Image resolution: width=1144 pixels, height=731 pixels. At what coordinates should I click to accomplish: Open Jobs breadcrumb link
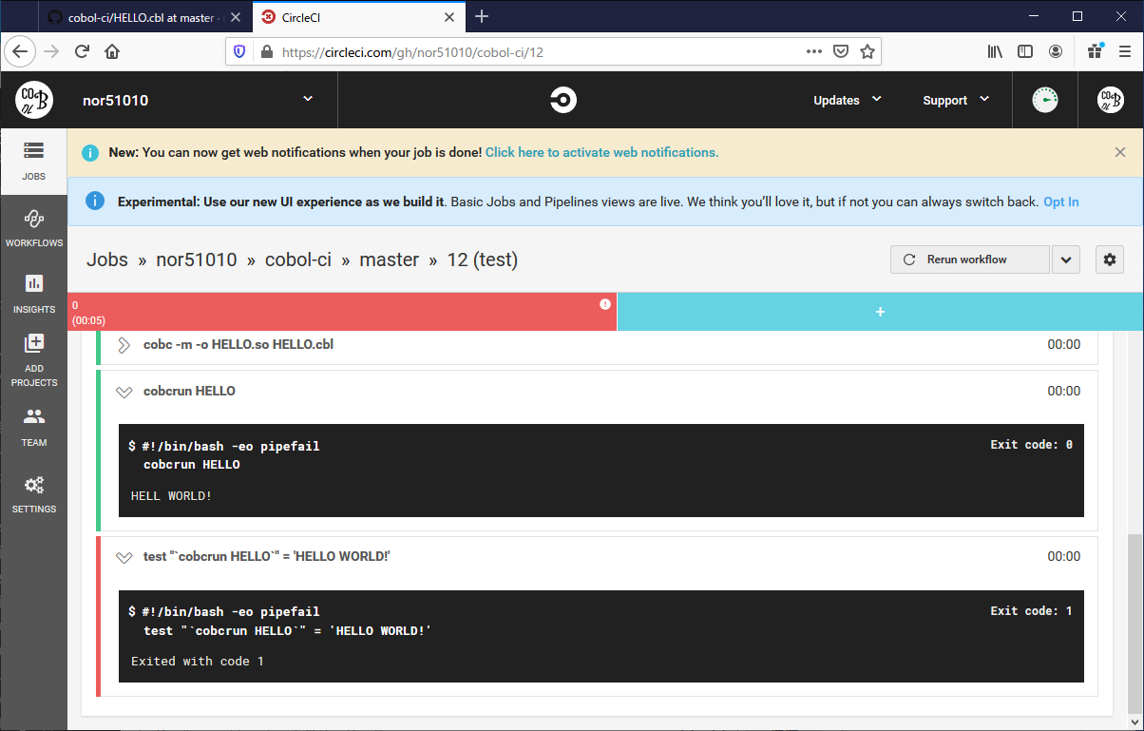(x=107, y=260)
